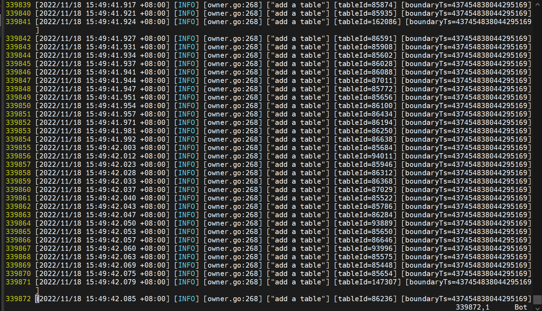Click "add a table" on line 339846

tap(298, 72)
